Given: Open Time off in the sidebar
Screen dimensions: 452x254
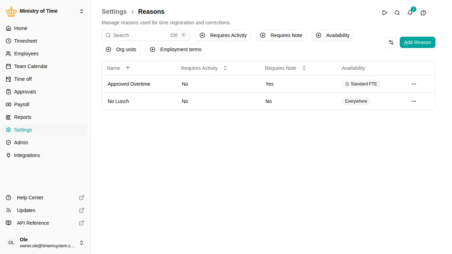Looking at the screenshot, I should pos(45,79).
